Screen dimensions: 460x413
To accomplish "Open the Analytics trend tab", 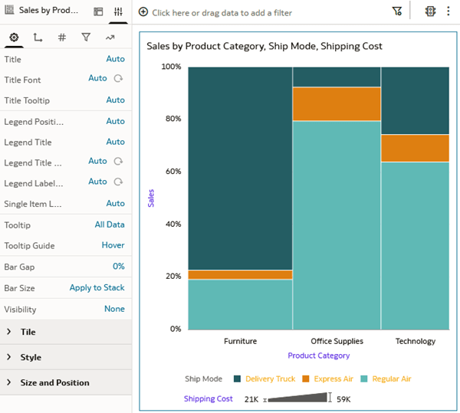I will [110, 38].
